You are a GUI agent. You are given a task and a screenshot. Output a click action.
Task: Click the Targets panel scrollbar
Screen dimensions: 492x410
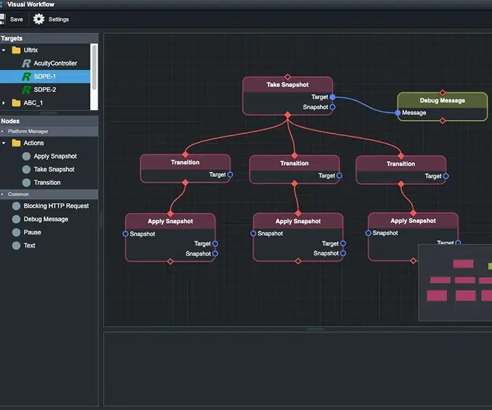pos(94,67)
